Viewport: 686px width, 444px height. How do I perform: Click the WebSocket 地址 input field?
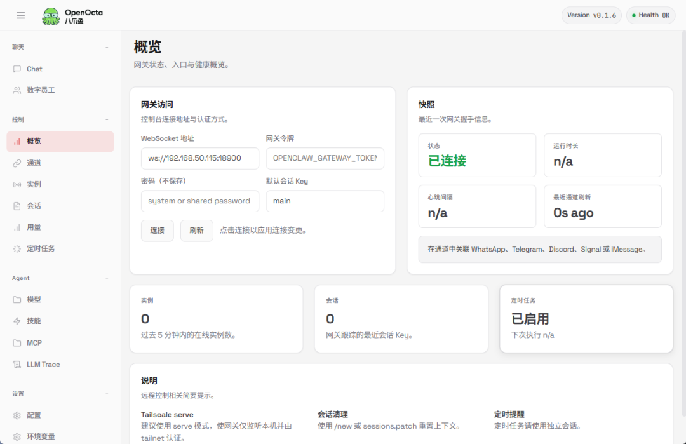pyautogui.click(x=199, y=158)
